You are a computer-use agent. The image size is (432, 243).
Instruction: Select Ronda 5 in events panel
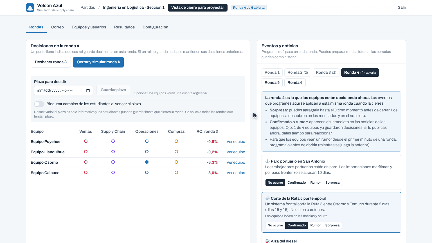click(x=272, y=82)
